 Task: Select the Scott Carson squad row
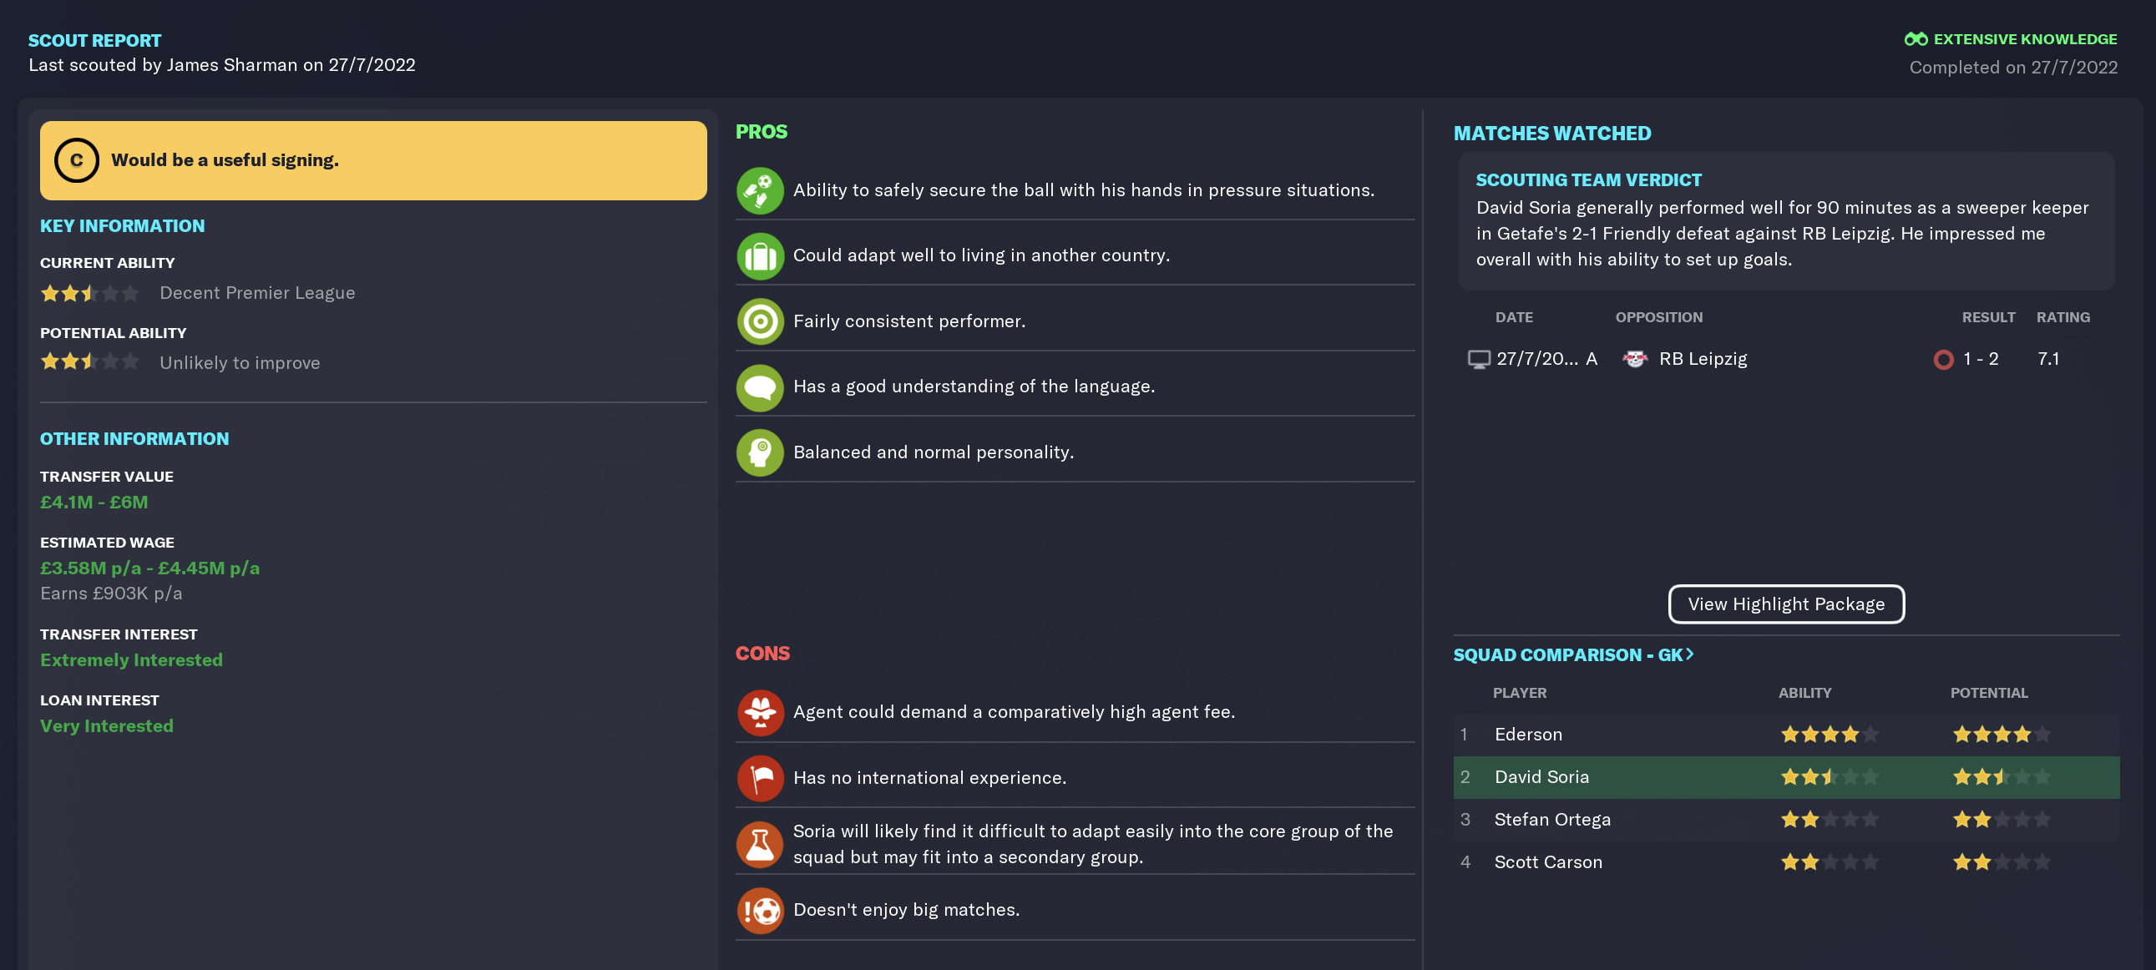(x=1786, y=862)
